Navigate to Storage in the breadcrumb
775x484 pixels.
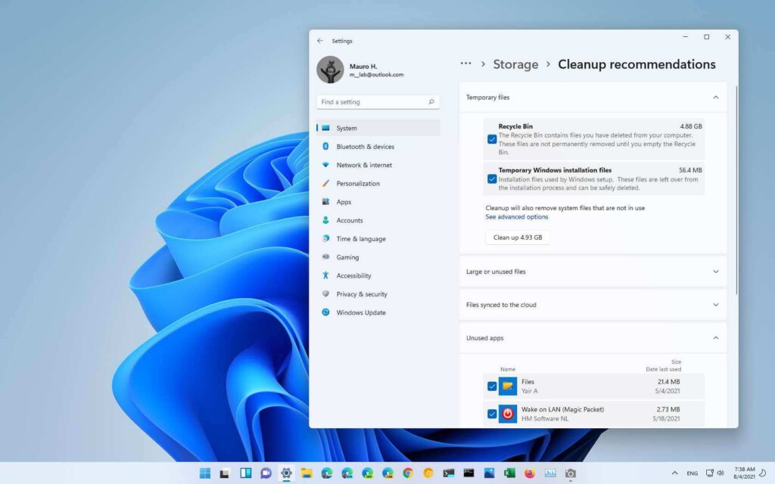click(515, 64)
